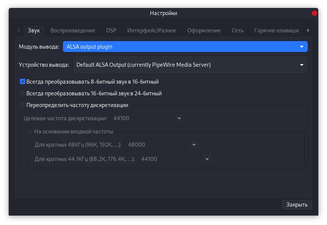Switch to the Звук tab
The height and width of the screenshot is (225, 327).
coord(34,31)
